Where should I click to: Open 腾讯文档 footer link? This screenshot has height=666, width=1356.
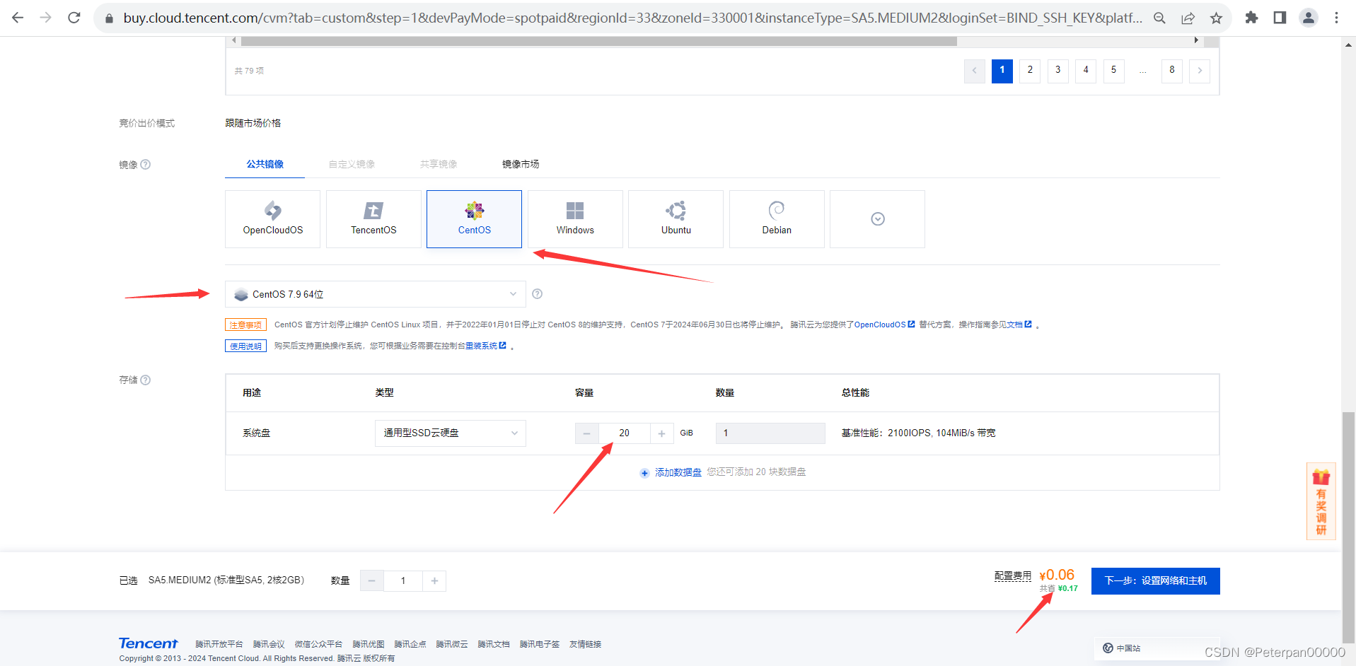[x=494, y=644]
